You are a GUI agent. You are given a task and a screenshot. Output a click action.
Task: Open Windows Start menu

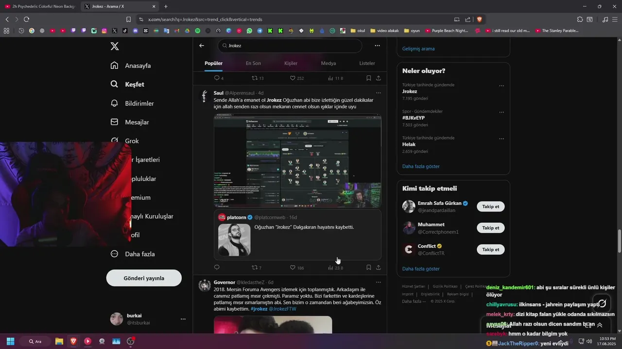pos(10,341)
